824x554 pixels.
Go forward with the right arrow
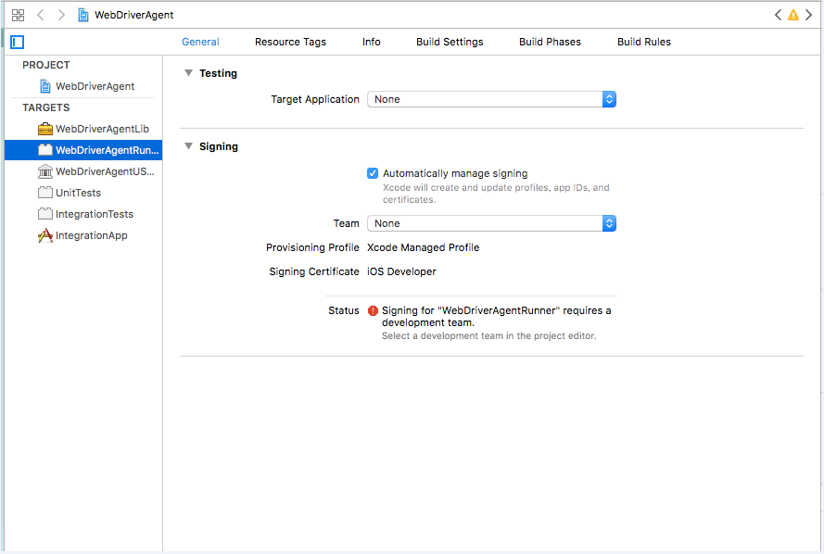point(61,15)
